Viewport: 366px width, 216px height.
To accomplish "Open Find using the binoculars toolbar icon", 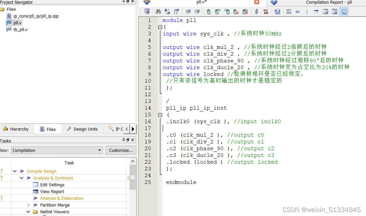I will click(158, 11).
